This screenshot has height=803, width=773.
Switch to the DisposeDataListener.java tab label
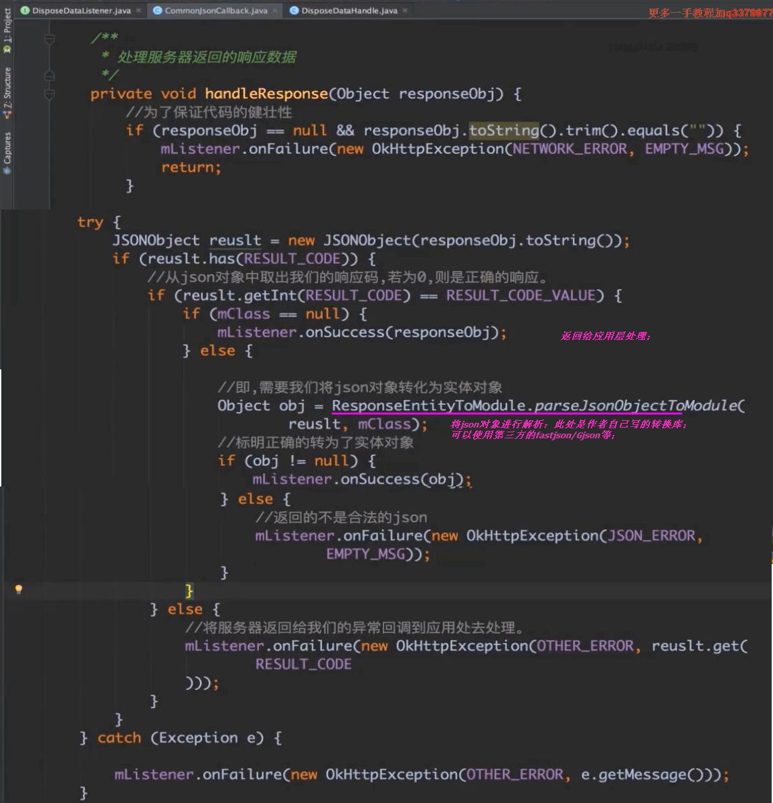click(x=81, y=11)
